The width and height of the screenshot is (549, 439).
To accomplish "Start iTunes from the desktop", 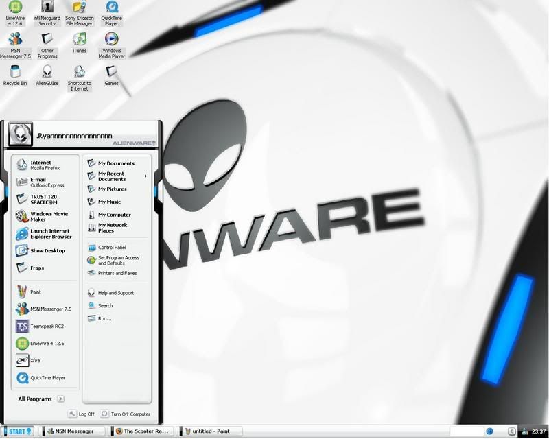I will 79,44.
